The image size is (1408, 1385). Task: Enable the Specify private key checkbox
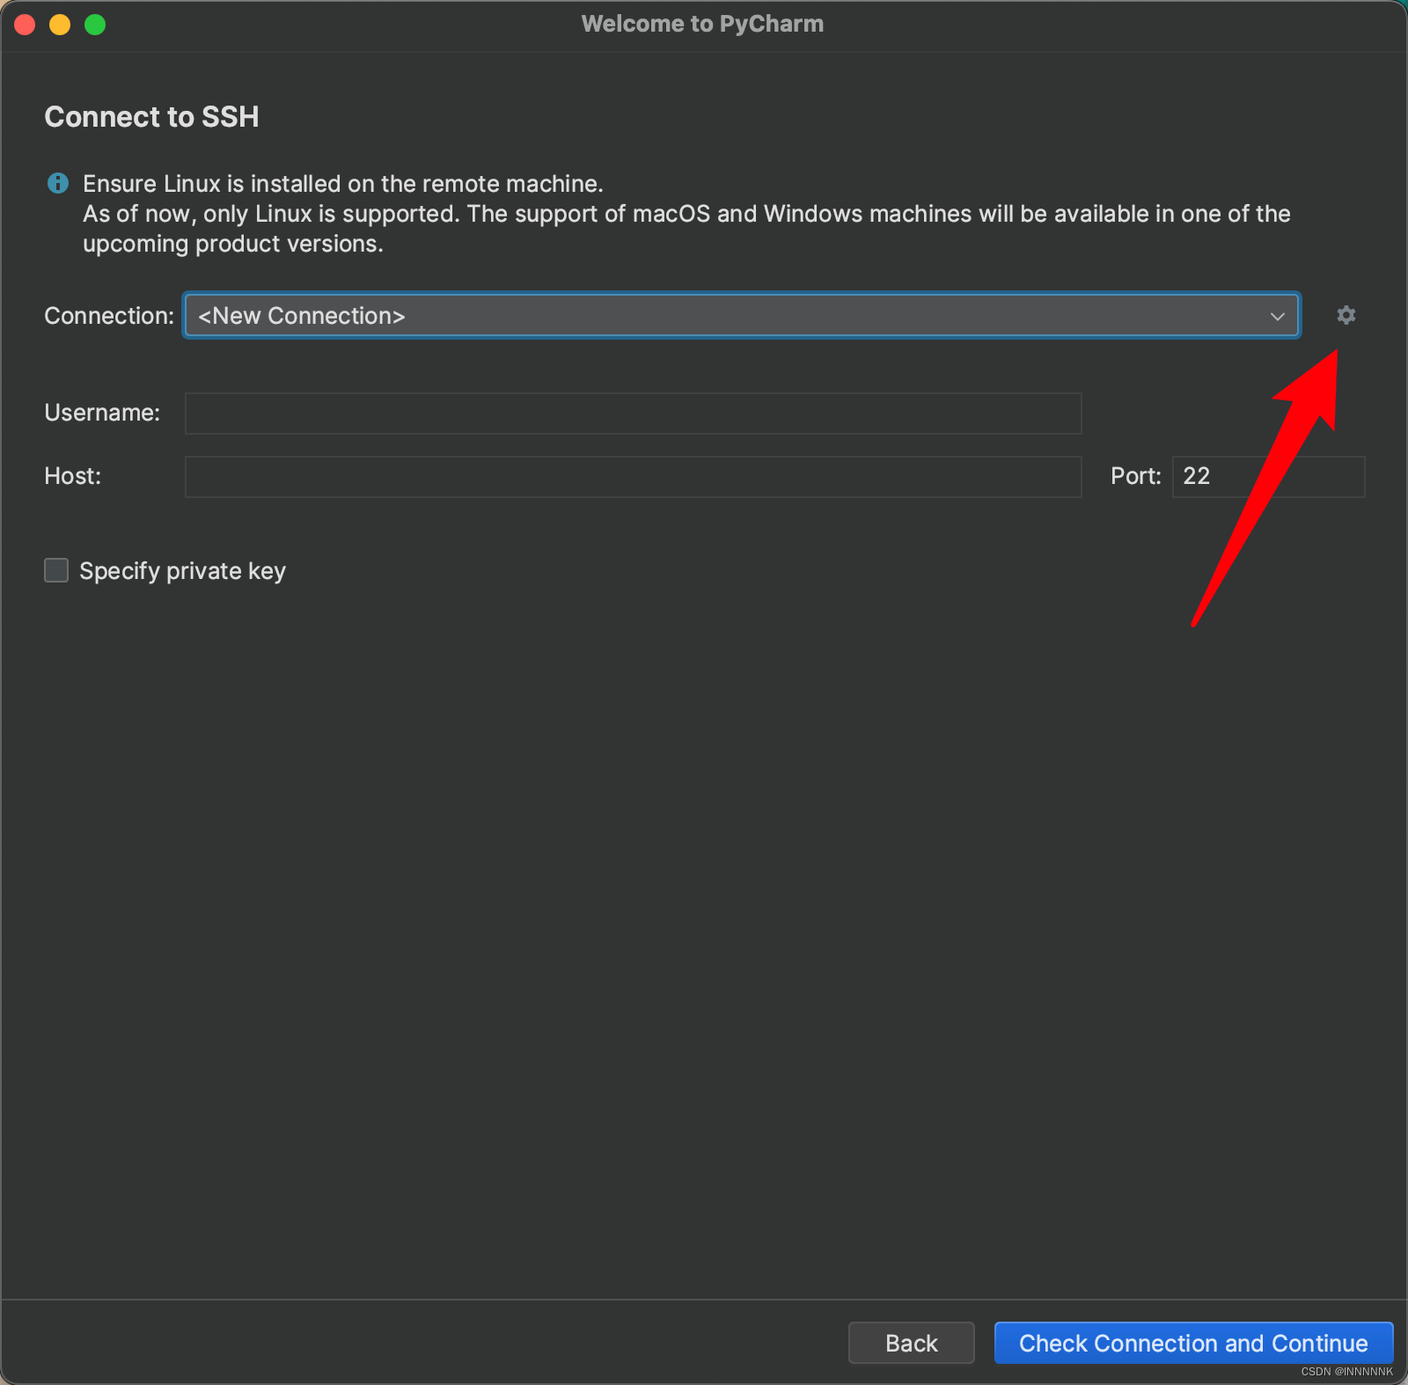[56, 570]
